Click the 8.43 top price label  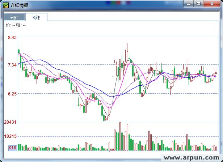12,37
